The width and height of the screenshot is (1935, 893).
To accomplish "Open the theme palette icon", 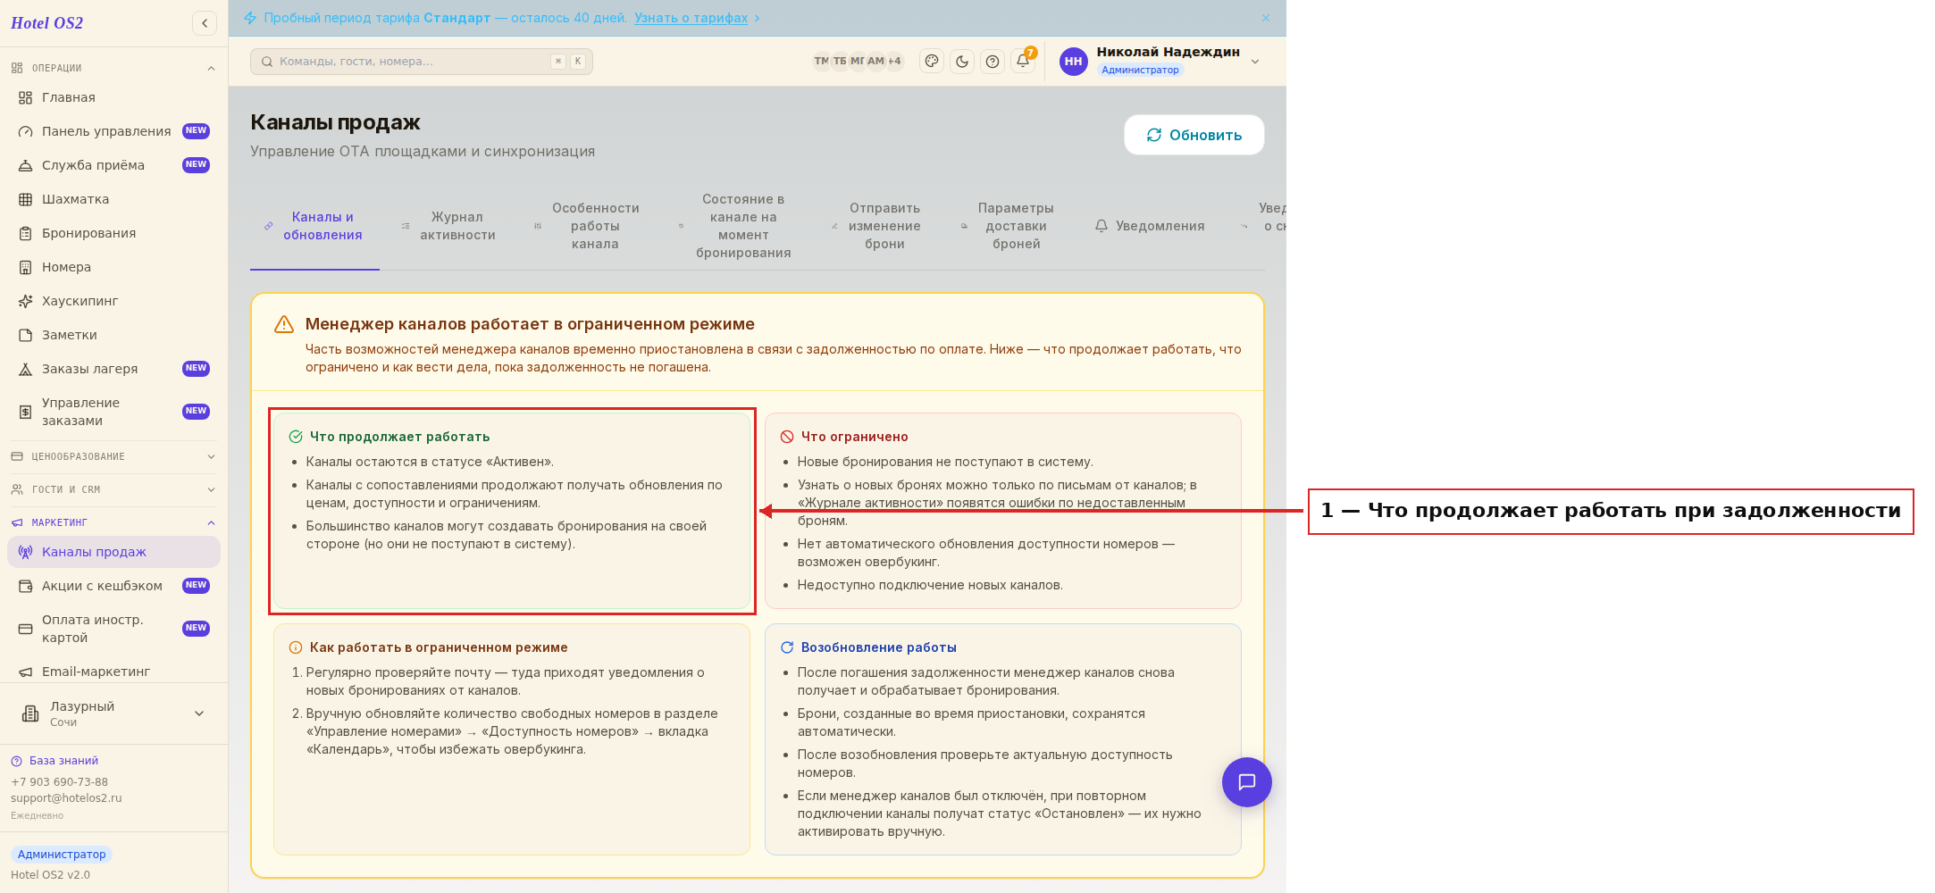I will 932,62.
